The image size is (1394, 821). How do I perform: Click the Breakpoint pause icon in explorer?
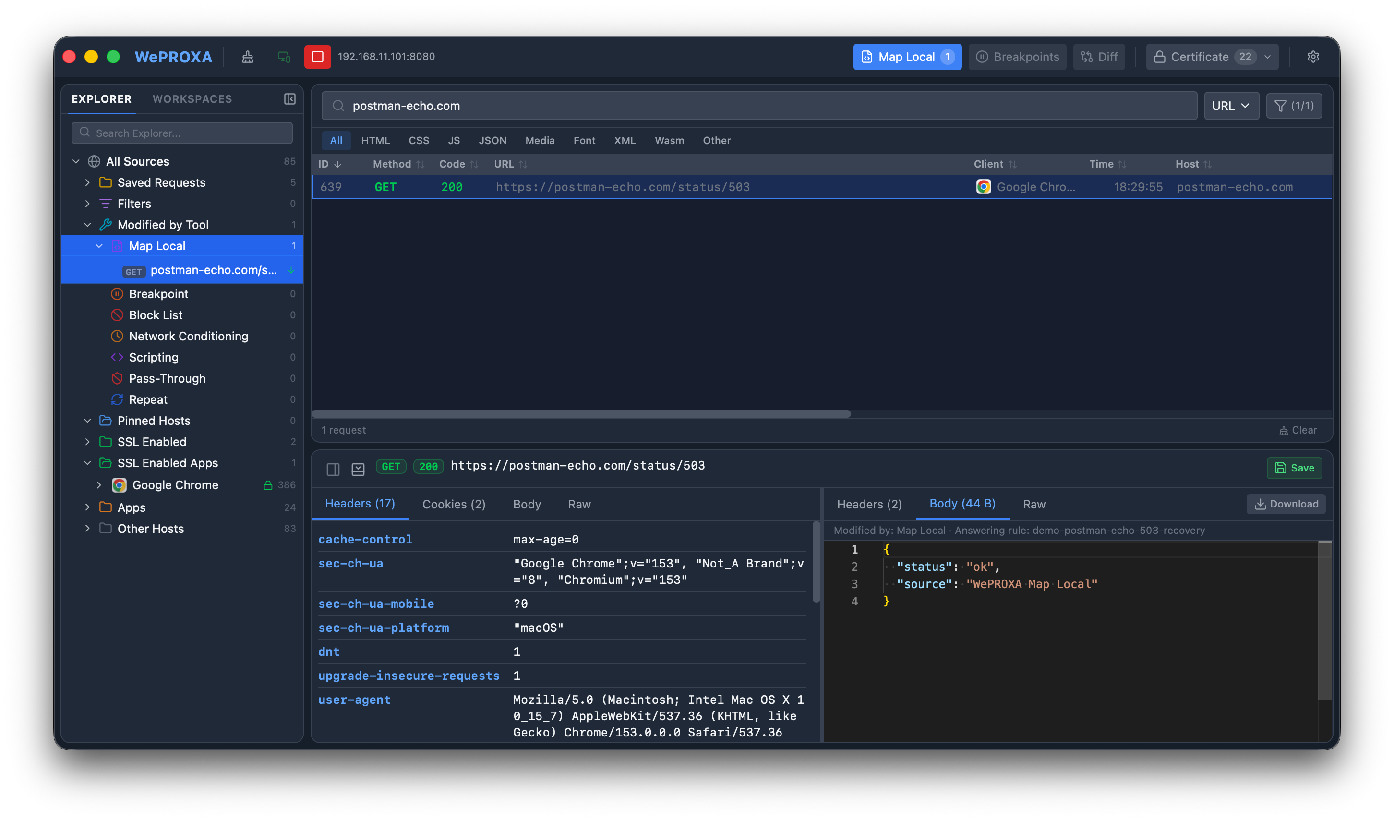pos(117,294)
